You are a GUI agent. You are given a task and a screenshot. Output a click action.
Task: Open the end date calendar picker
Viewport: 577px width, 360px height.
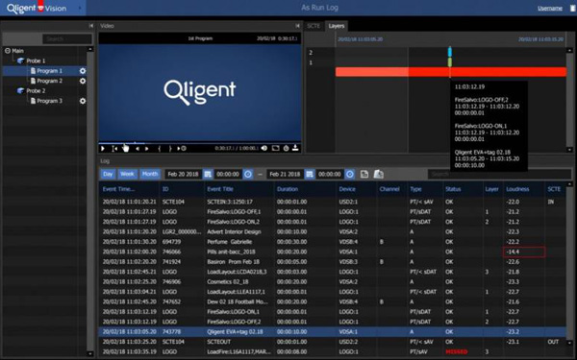click(x=310, y=174)
